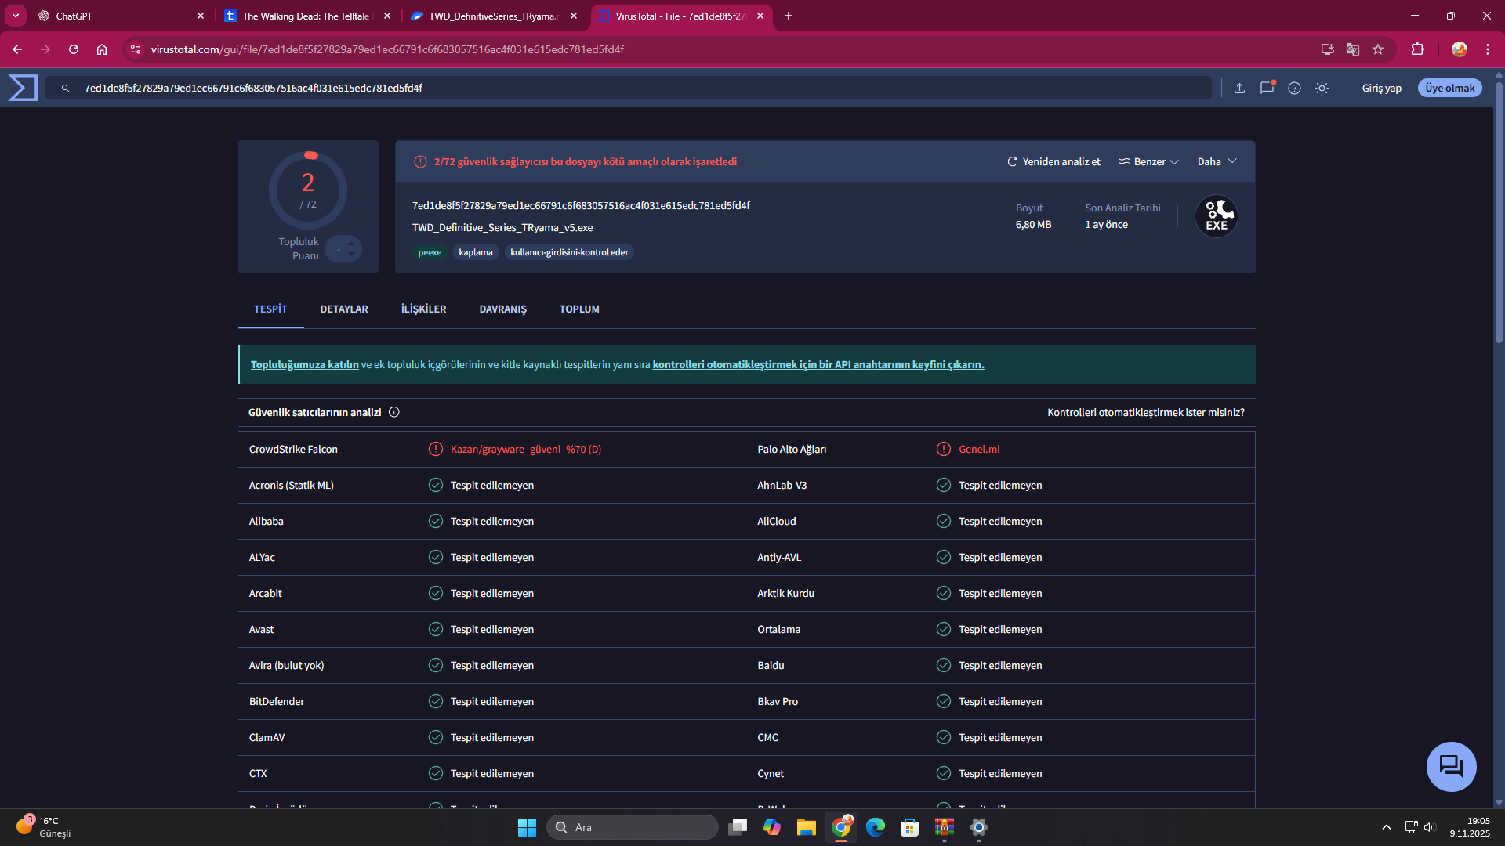Open the help question mark icon
Screen dimensions: 1505x846
(x=1294, y=89)
